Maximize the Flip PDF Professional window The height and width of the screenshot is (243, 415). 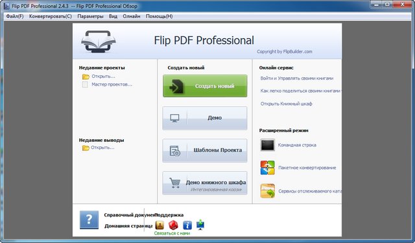coord(388,5)
